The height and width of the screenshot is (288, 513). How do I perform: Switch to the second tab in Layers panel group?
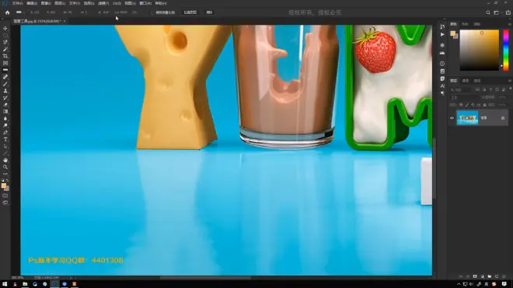[x=466, y=81]
